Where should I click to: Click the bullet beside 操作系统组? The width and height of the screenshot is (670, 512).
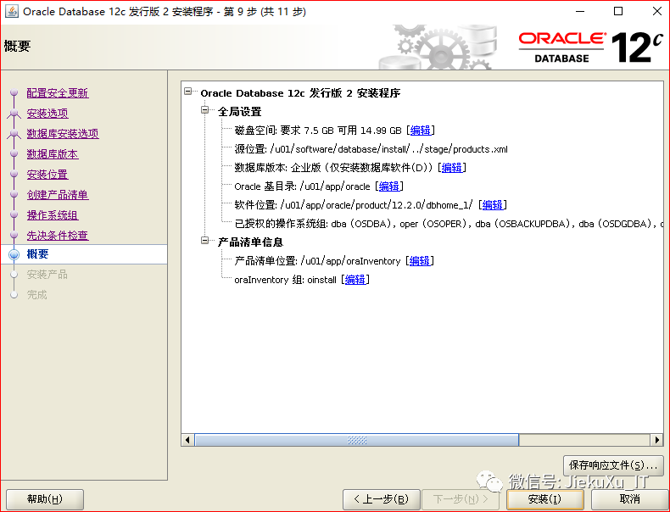coord(14,214)
